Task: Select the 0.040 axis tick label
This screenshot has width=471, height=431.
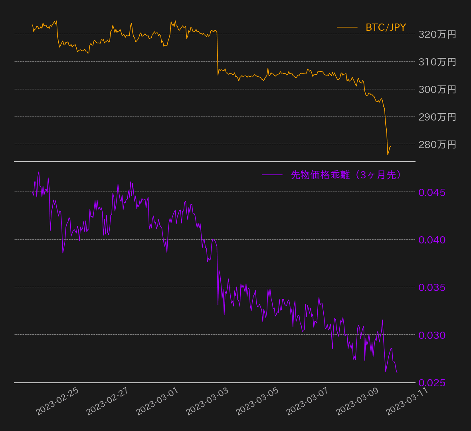Action: 432,240
